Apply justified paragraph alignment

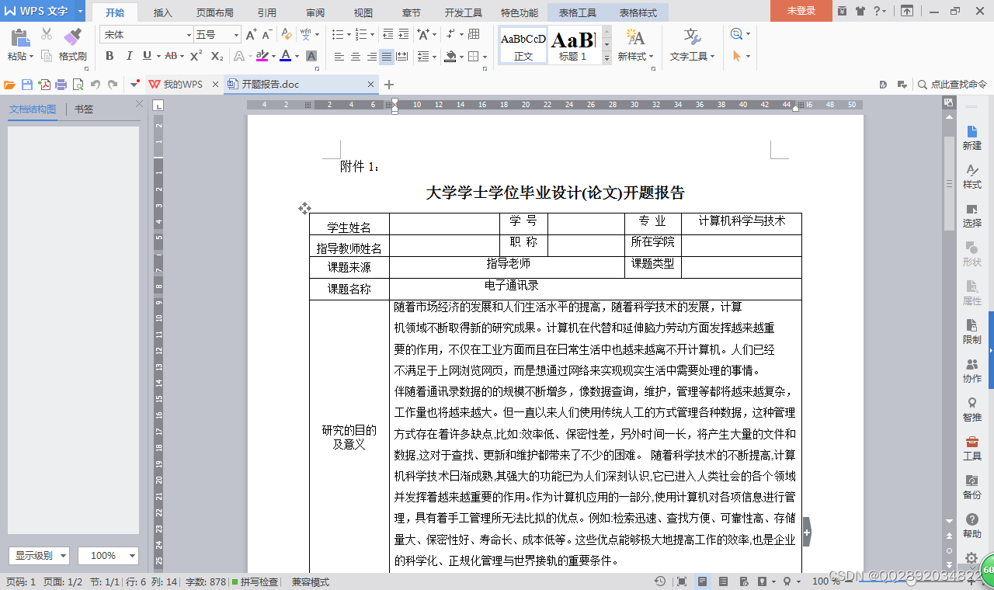click(x=387, y=57)
